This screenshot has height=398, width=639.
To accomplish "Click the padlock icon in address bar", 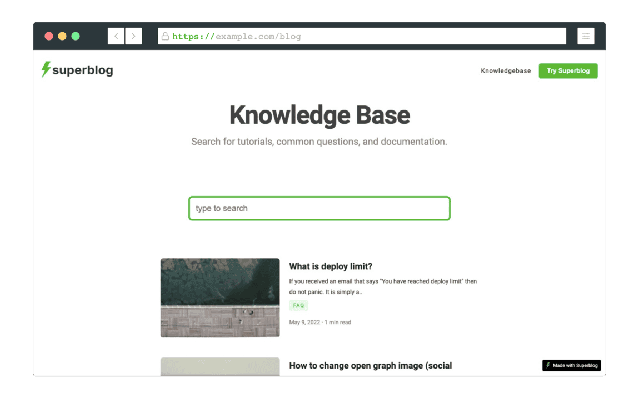I will [165, 37].
